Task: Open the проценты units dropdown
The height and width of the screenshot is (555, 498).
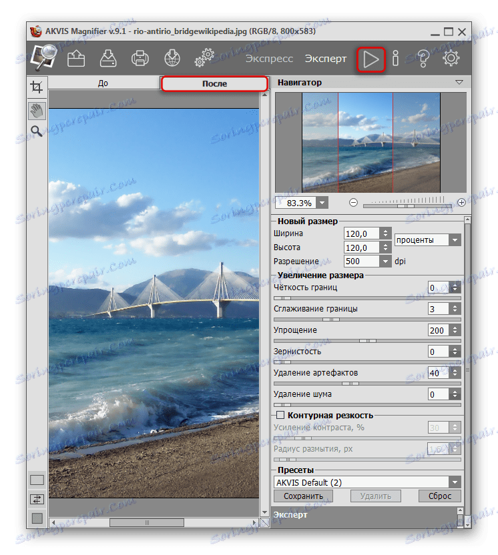Action: click(x=455, y=240)
